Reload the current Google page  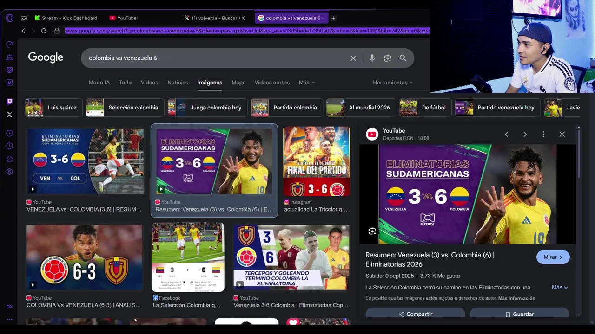(x=44, y=31)
